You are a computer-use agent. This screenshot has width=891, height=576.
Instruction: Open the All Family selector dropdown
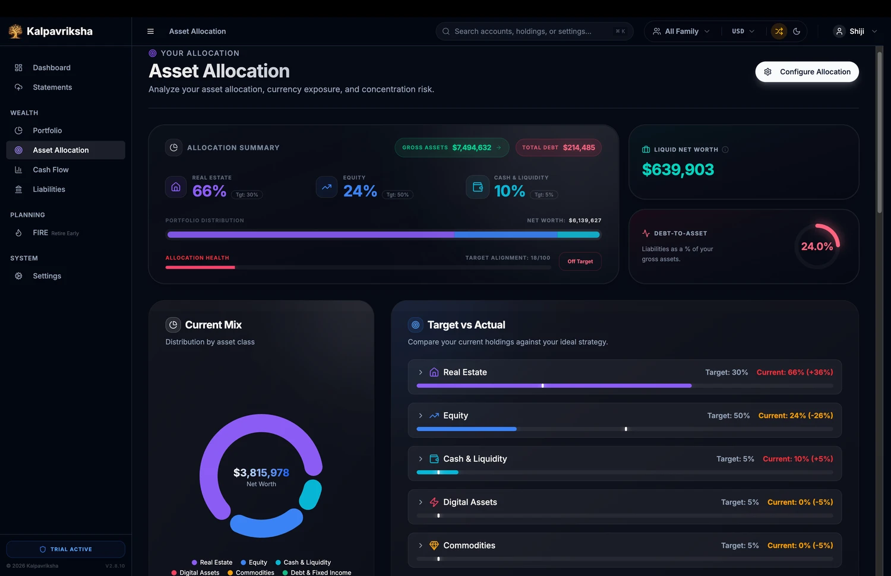681,31
